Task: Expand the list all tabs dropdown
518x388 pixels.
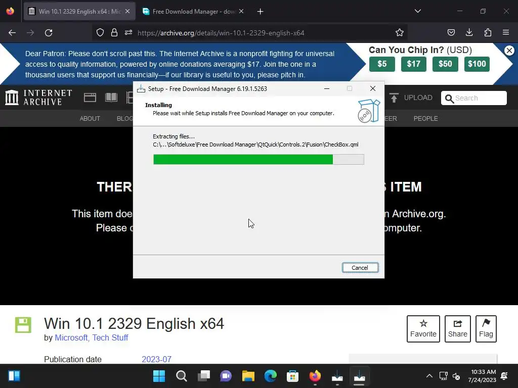Action: tap(417, 11)
